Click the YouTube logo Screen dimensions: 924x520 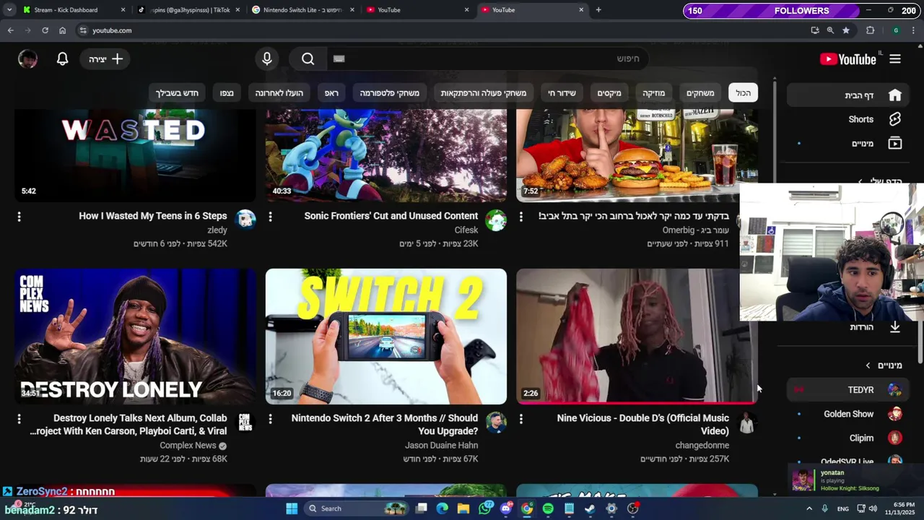pos(848,59)
